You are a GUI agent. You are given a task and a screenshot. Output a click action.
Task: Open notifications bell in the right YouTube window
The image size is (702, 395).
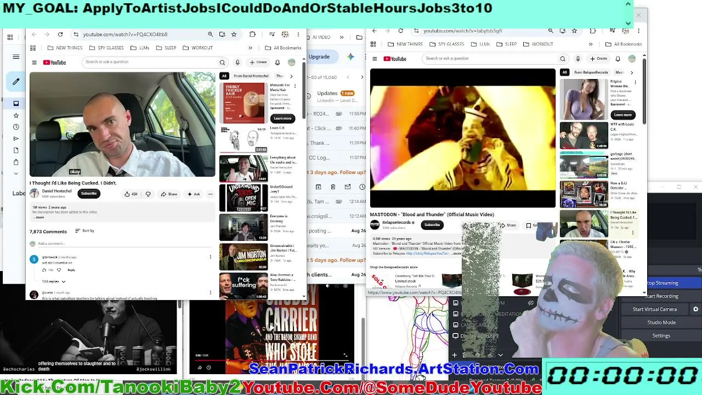pyautogui.click(x=618, y=59)
